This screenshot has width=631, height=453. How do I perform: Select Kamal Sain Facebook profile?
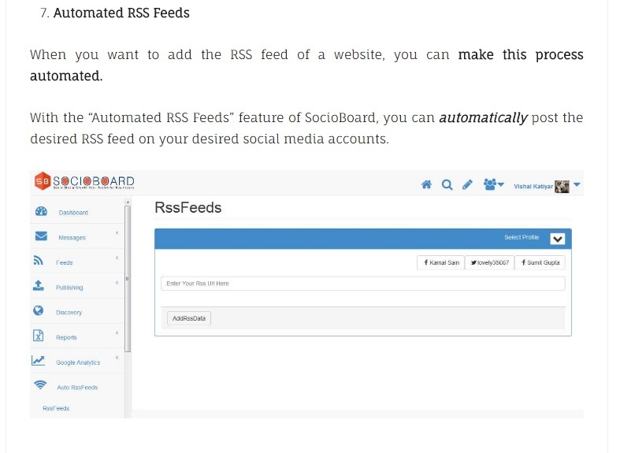pos(441,262)
